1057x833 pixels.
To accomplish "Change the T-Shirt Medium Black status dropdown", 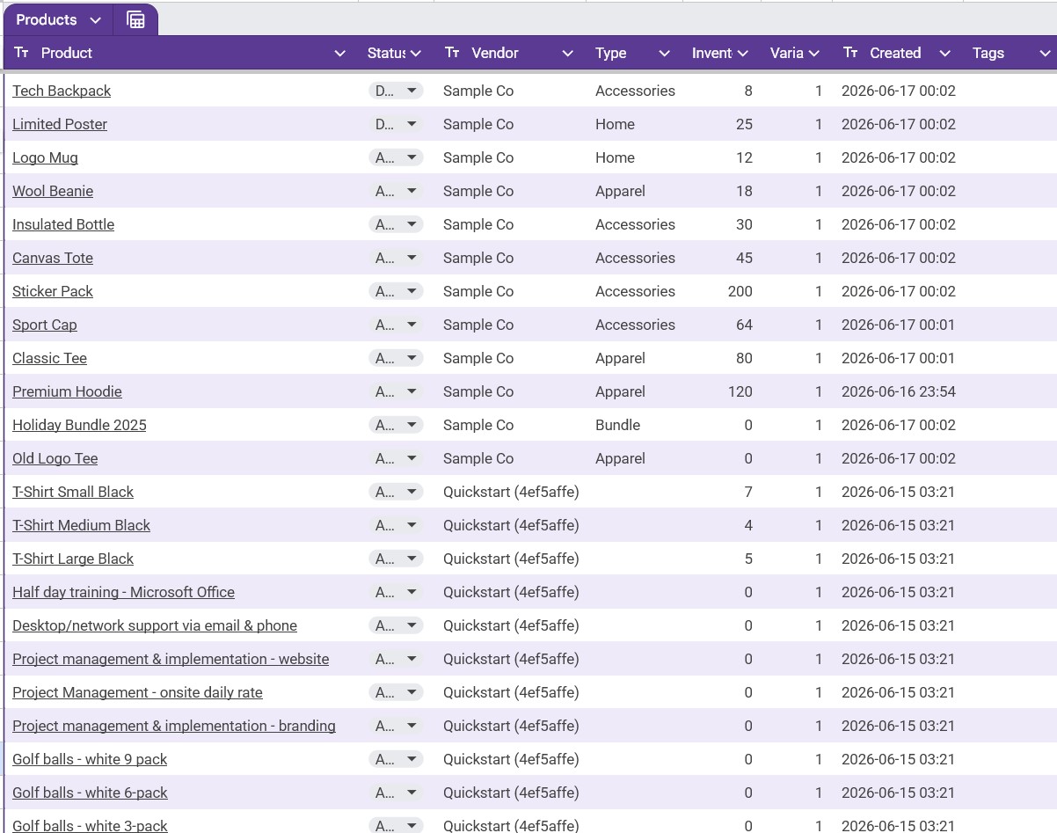I will tap(396, 525).
